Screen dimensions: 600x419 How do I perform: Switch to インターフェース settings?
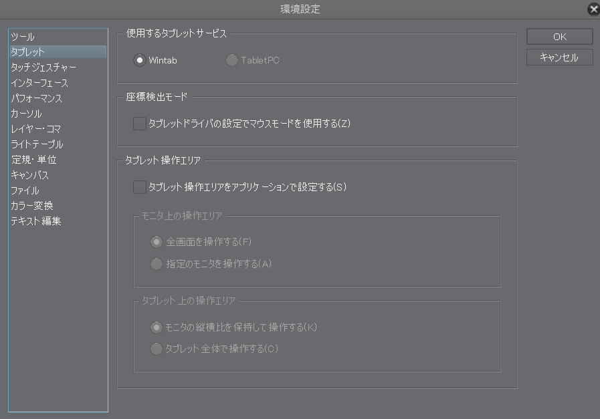[39, 83]
